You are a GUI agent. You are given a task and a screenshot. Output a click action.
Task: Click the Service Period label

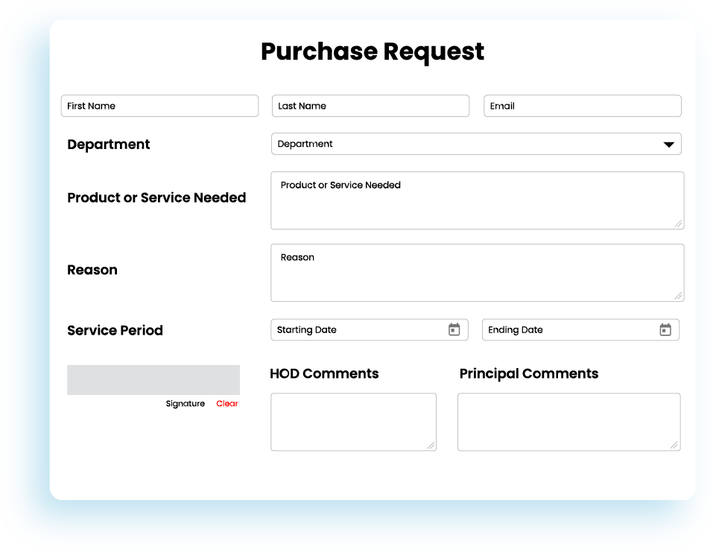point(115,330)
